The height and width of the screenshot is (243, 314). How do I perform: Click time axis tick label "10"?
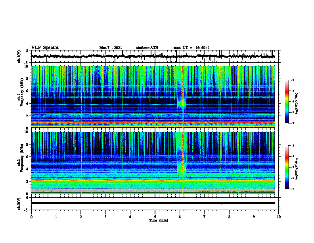click(x=279, y=217)
